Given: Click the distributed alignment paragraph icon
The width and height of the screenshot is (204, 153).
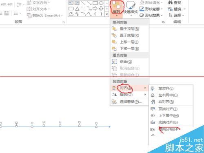Looking at the screenshot, I should click(7, 13).
